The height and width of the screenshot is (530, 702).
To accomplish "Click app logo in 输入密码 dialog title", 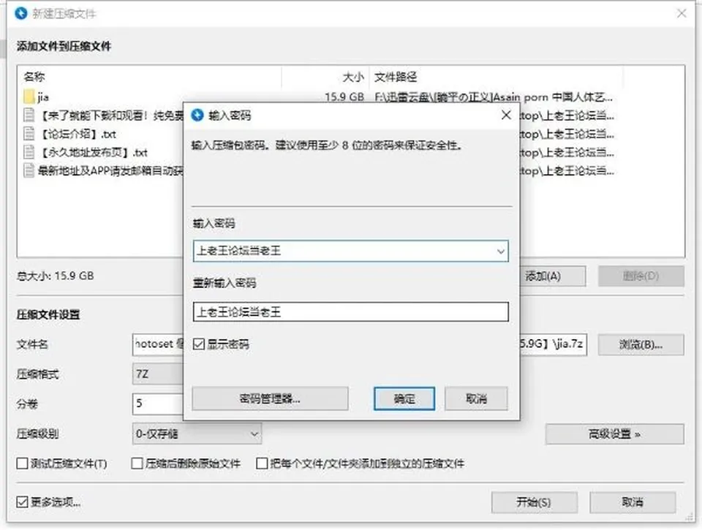I will point(197,115).
